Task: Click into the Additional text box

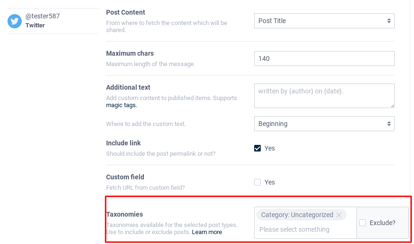Action: point(324,96)
